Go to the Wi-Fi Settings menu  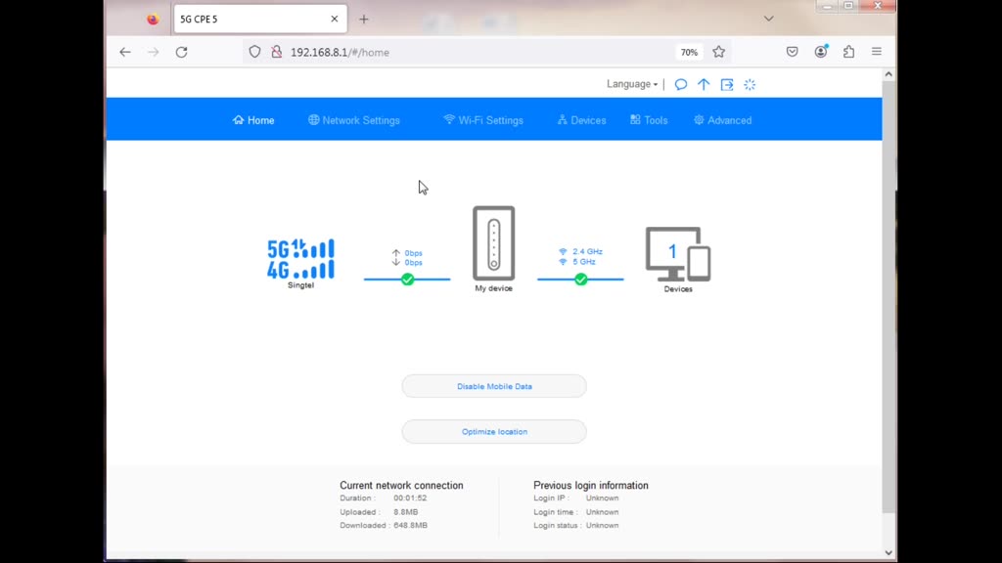(483, 120)
